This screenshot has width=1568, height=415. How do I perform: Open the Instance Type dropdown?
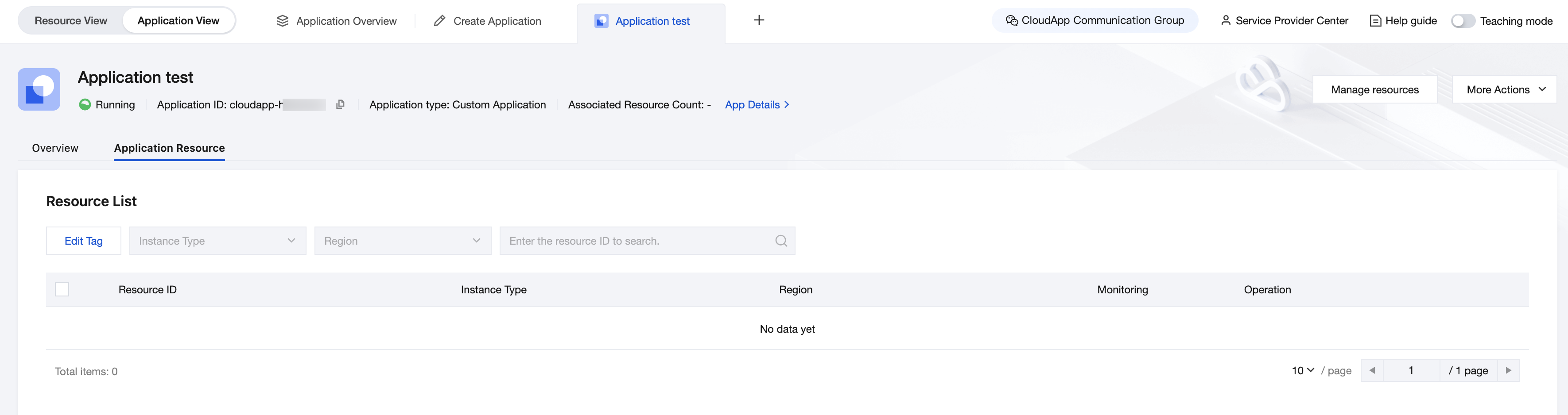point(217,241)
